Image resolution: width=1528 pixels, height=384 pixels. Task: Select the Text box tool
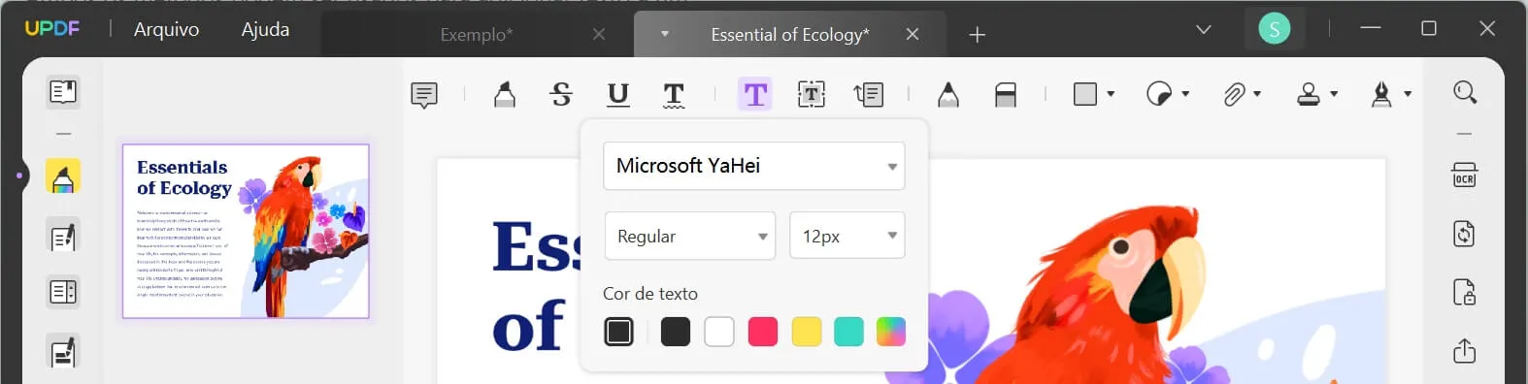pos(812,94)
